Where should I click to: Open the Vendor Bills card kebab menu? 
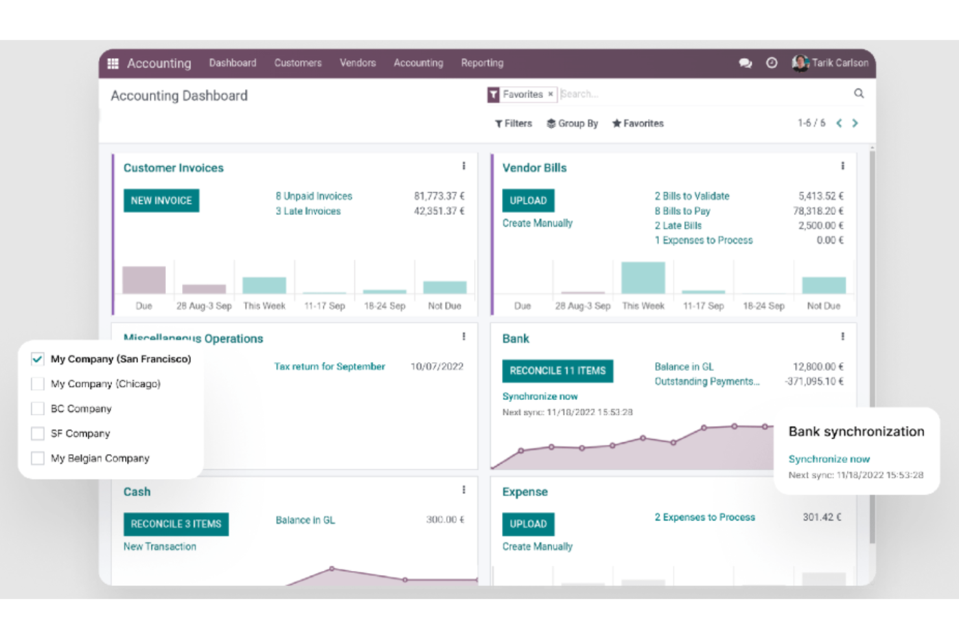tap(843, 166)
